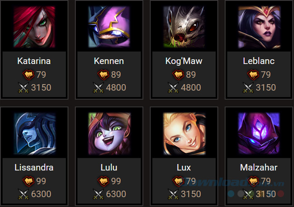Viewport: 294px width, 207px height.
Task: Choose the Kog'Maw portrait image
Action: point(184,27)
